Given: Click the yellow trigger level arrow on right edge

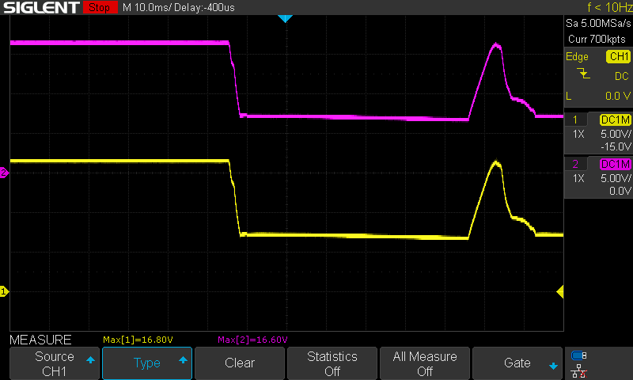Looking at the screenshot, I should 560,291.
